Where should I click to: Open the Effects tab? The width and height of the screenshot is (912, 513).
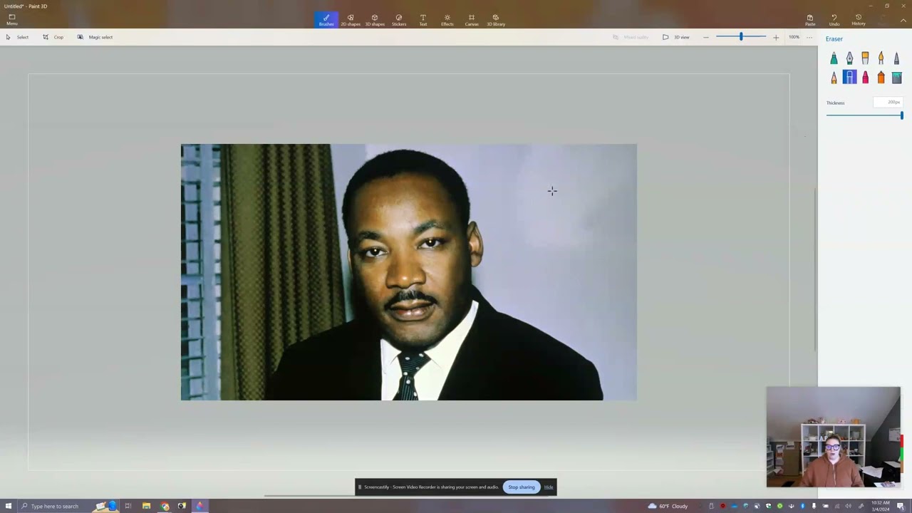[447, 20]
